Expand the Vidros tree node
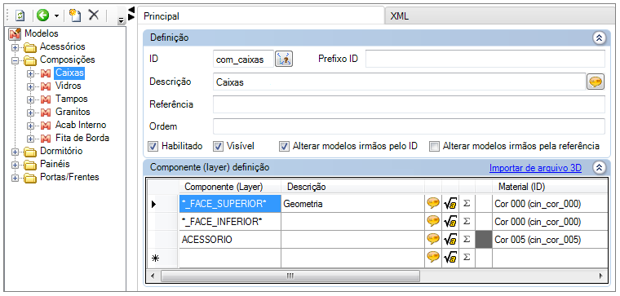The image size is (620, 296). pos(30,86)
